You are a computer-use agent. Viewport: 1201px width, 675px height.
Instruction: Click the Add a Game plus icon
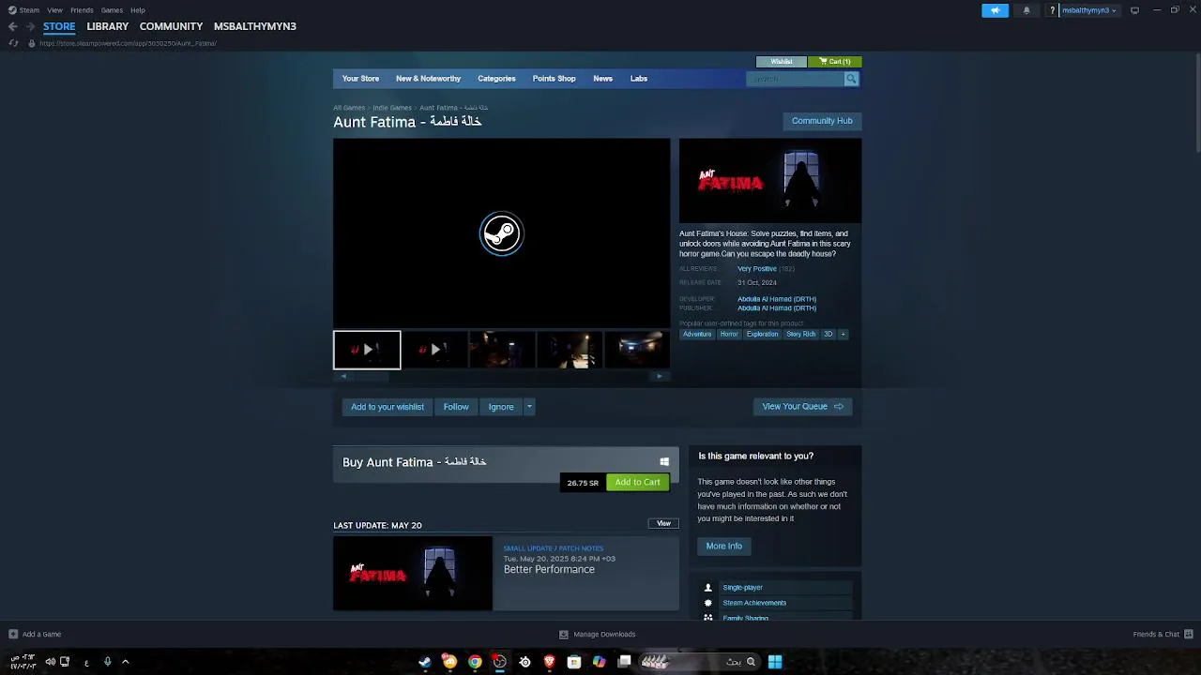pyautogui.click(x=13, y=634)
